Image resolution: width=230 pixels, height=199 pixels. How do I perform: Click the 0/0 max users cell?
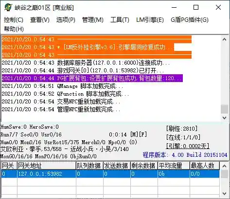point(205,174)
